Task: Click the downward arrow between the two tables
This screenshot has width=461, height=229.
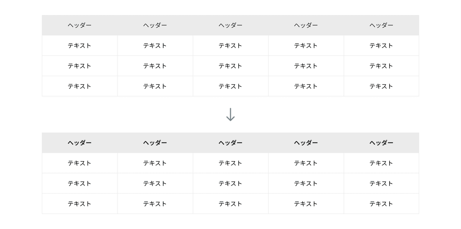Action: 230,114
